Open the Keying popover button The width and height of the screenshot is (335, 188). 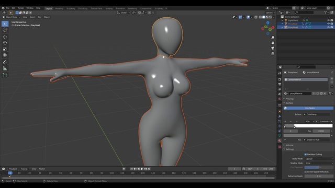[25, 169]
